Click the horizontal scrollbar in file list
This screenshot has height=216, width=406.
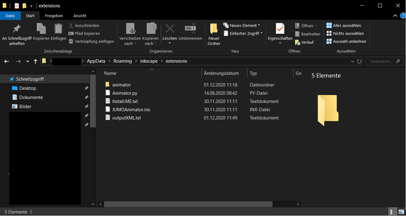(188, 204)
